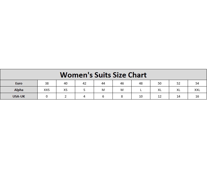Click the USA-UK size 14 cell
The height and width of the screenshot is (169, 207).
(178, 96)
